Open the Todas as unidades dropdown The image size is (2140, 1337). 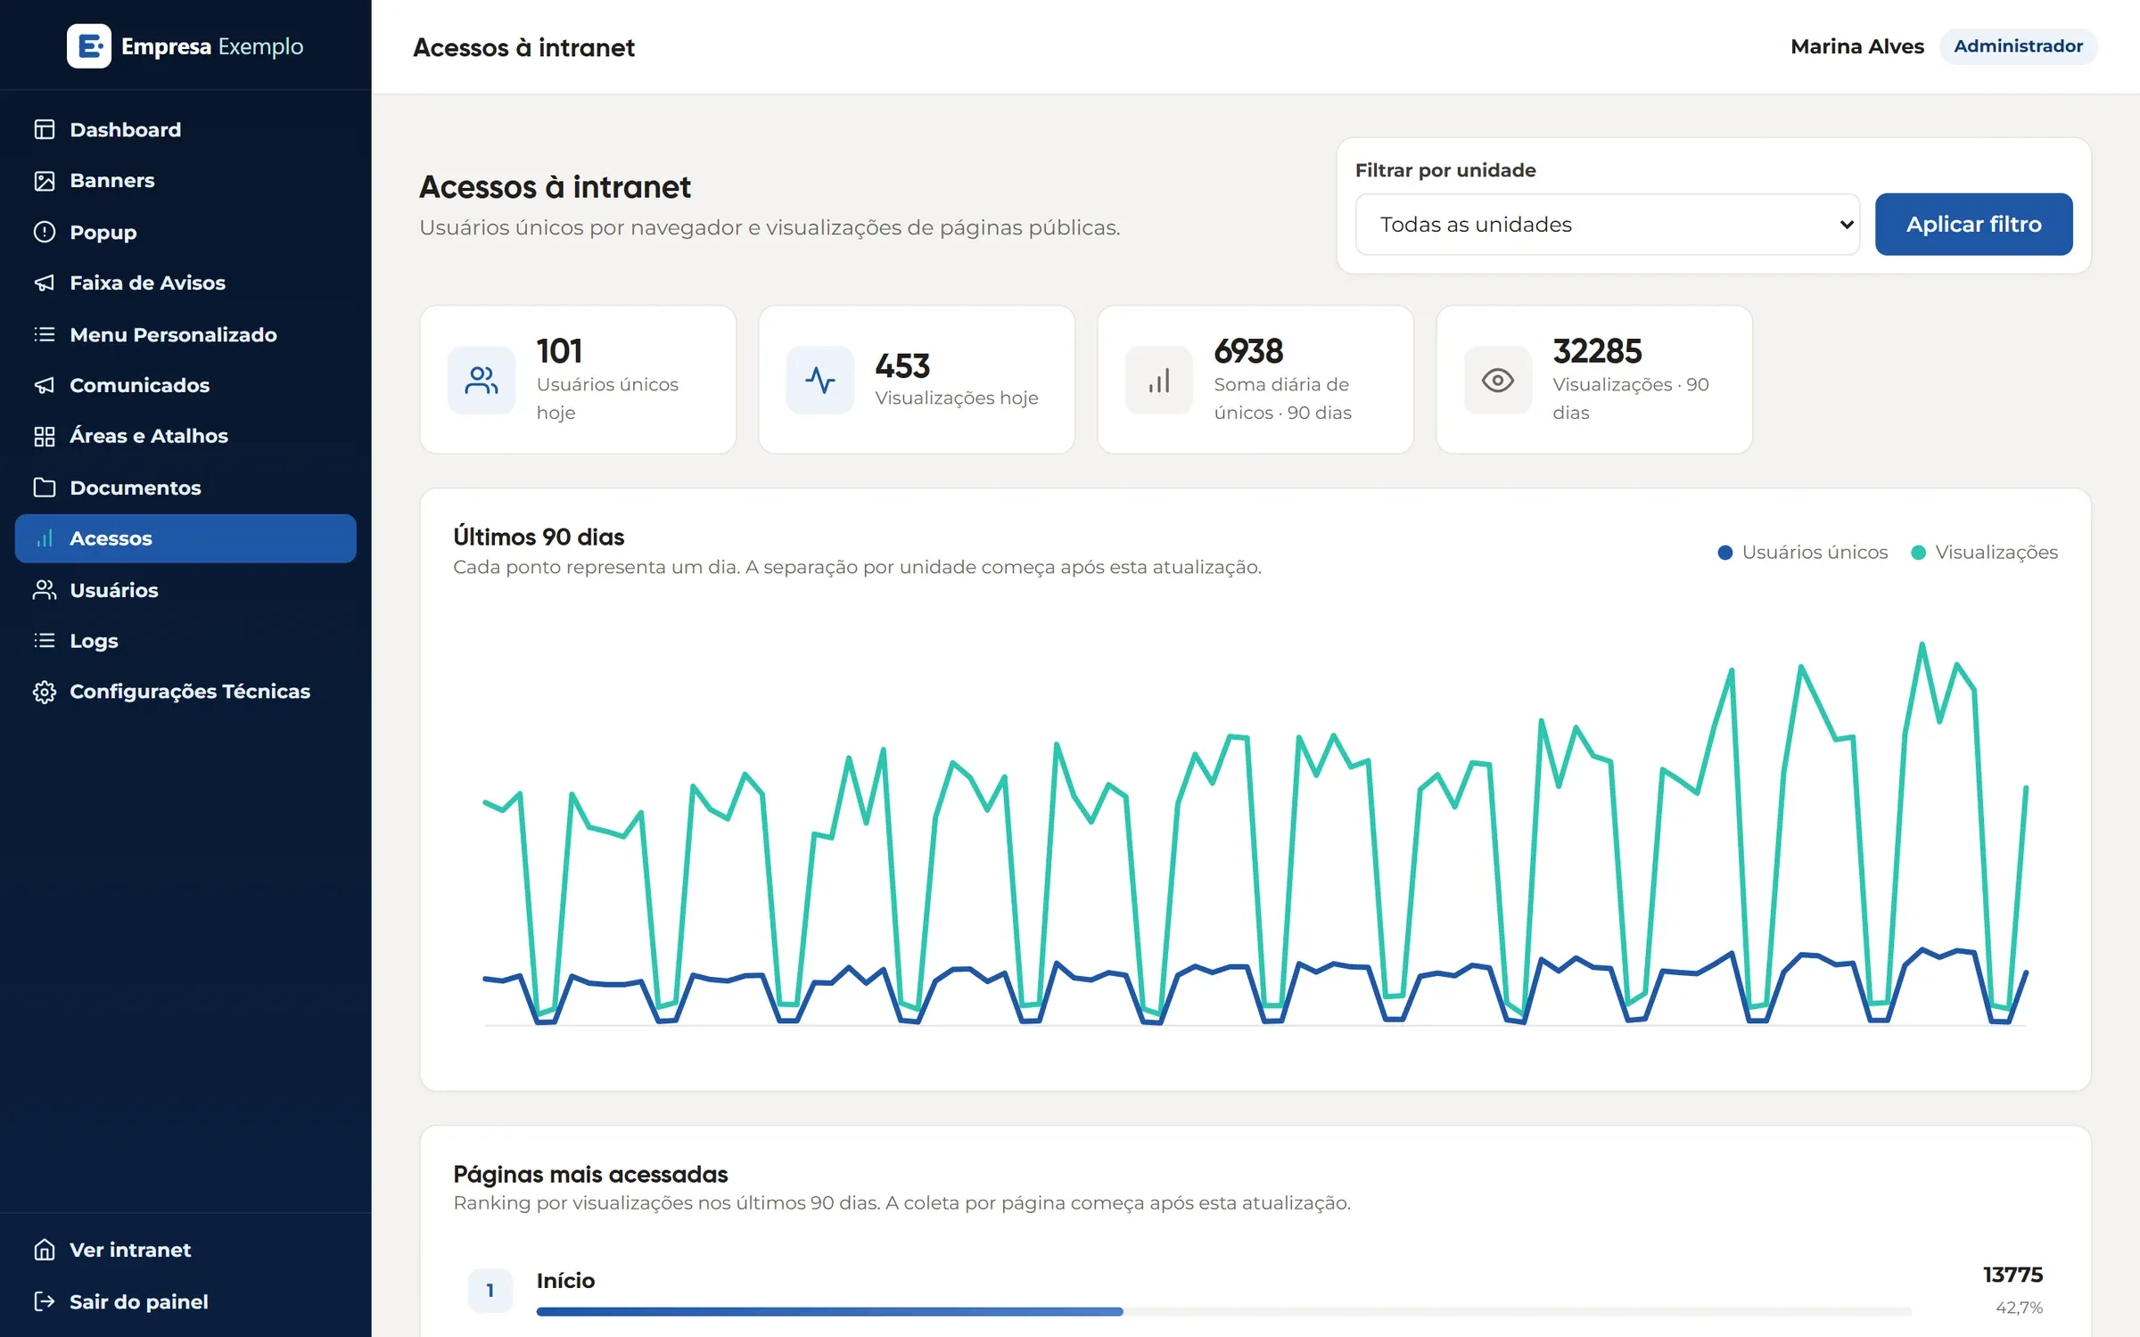click(1608, 225)
